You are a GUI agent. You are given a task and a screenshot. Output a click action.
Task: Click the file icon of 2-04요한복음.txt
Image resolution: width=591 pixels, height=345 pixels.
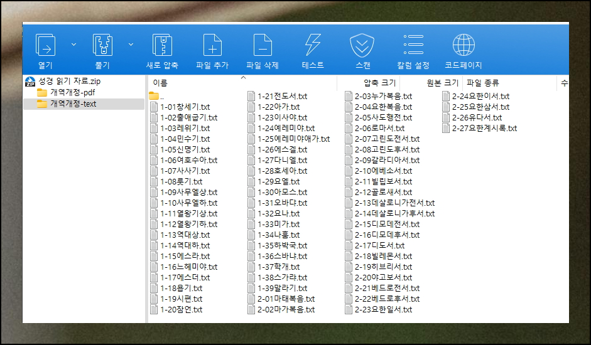(349, 107)
